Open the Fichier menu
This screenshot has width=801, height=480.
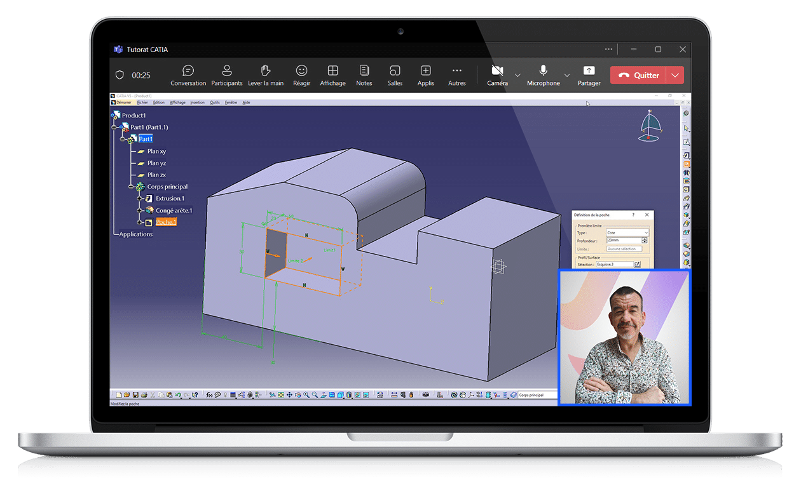coord(142,102)
